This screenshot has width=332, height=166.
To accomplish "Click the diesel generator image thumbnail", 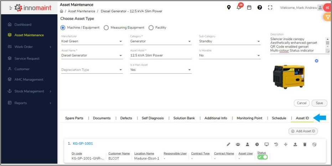I will click(289, 76).
